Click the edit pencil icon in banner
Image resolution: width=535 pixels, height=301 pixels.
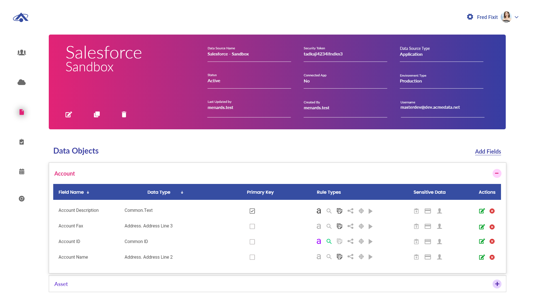pyautogui.click(x=69, y=115)
